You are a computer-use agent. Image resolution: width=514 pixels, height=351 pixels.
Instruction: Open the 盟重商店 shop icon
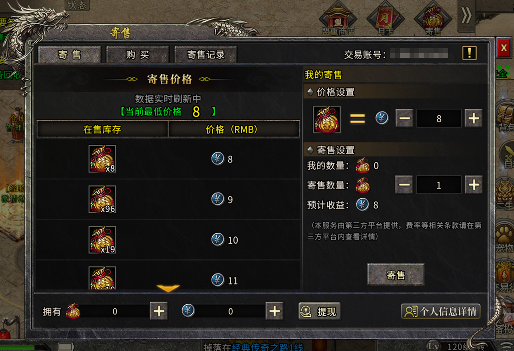tap(338, 20)
